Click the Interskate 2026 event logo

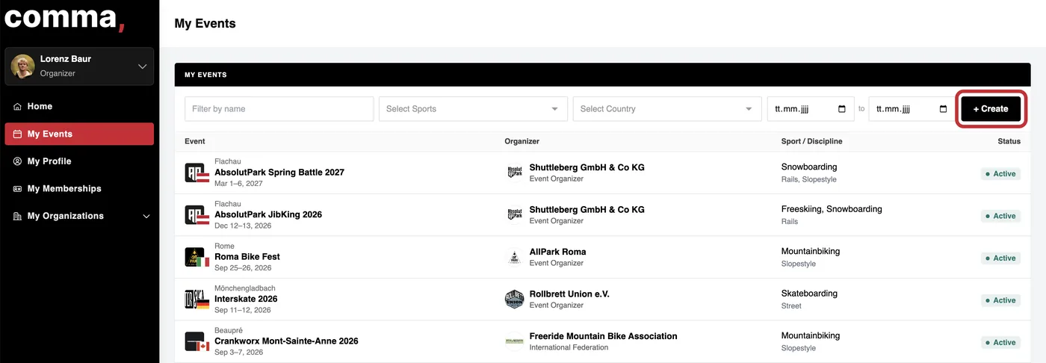pyautogui.click(x=196, y=300)
